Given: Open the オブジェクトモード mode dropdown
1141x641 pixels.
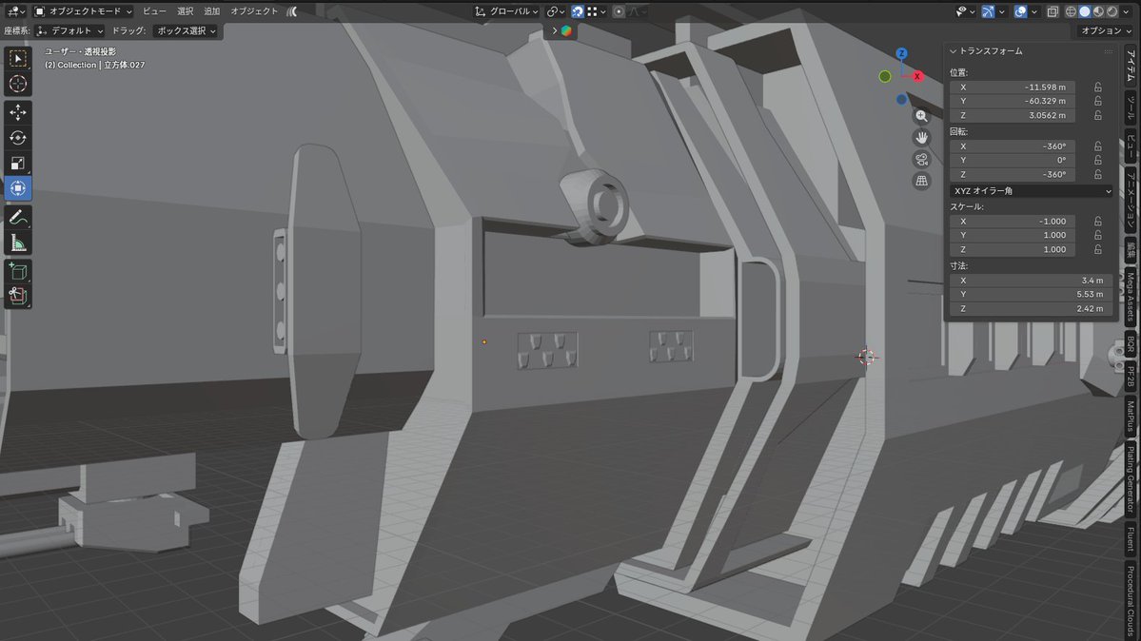Looking at the screenshot, I should [x=83, y=10].
